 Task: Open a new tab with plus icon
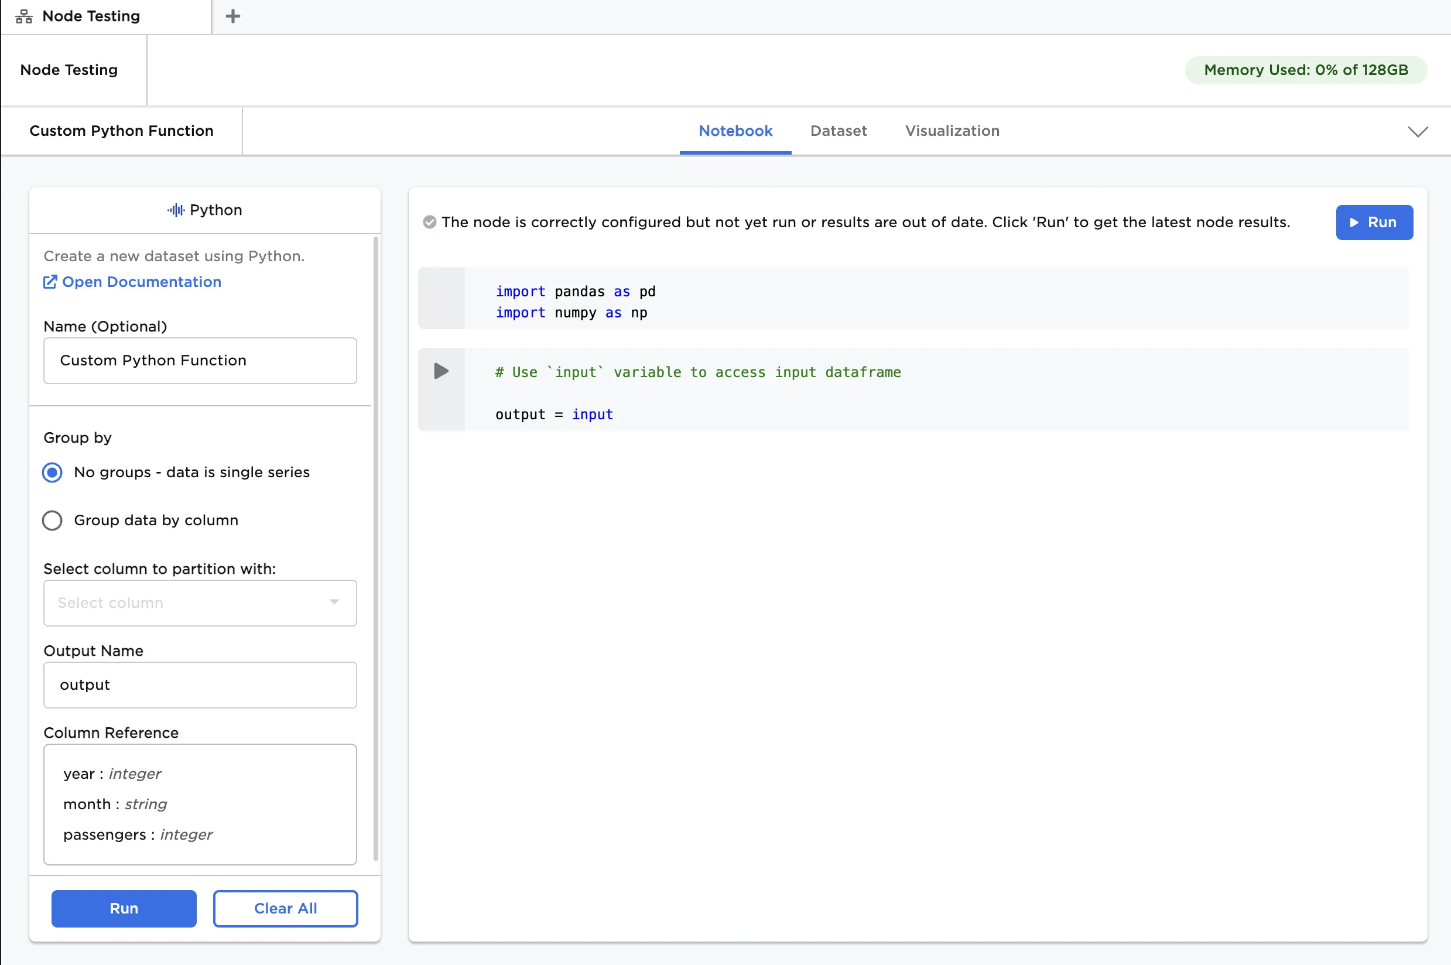(x=232, y=16)
